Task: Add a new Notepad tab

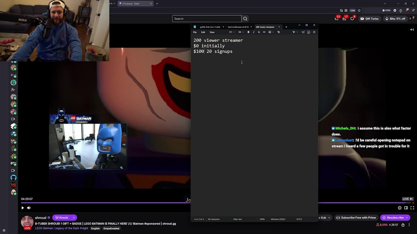Action: tap(286, 27)
